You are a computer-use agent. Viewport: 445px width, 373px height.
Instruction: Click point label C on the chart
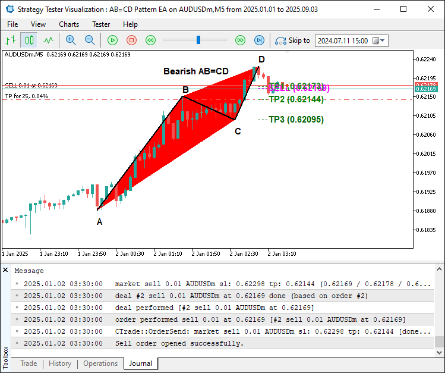click(x=238, y=131)
